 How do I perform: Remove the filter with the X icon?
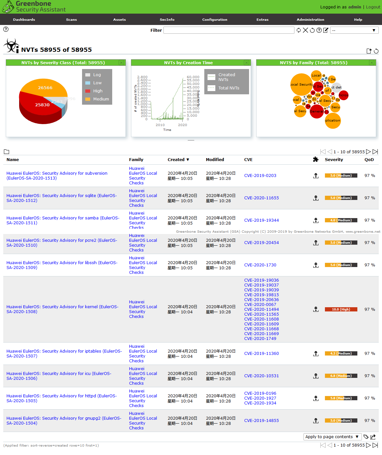(x=305, y=30)
